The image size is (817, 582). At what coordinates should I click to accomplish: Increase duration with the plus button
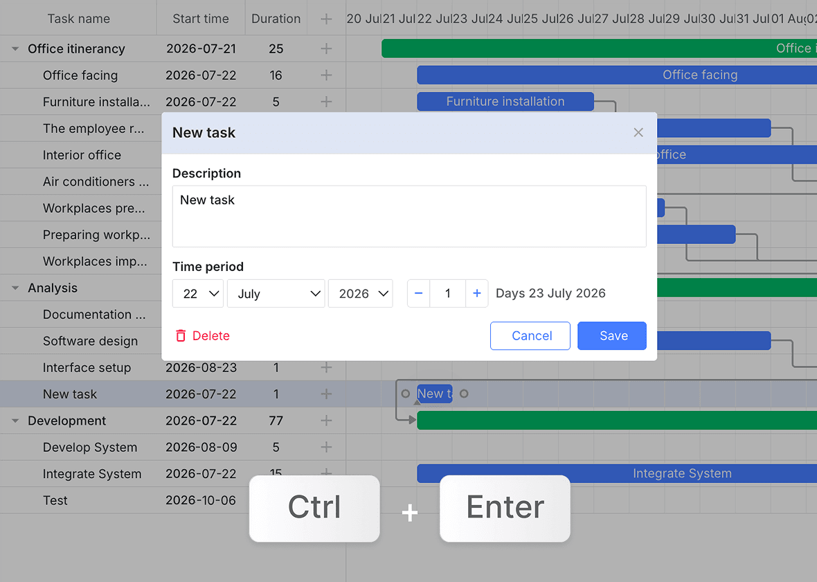click(x=477, y=294)
